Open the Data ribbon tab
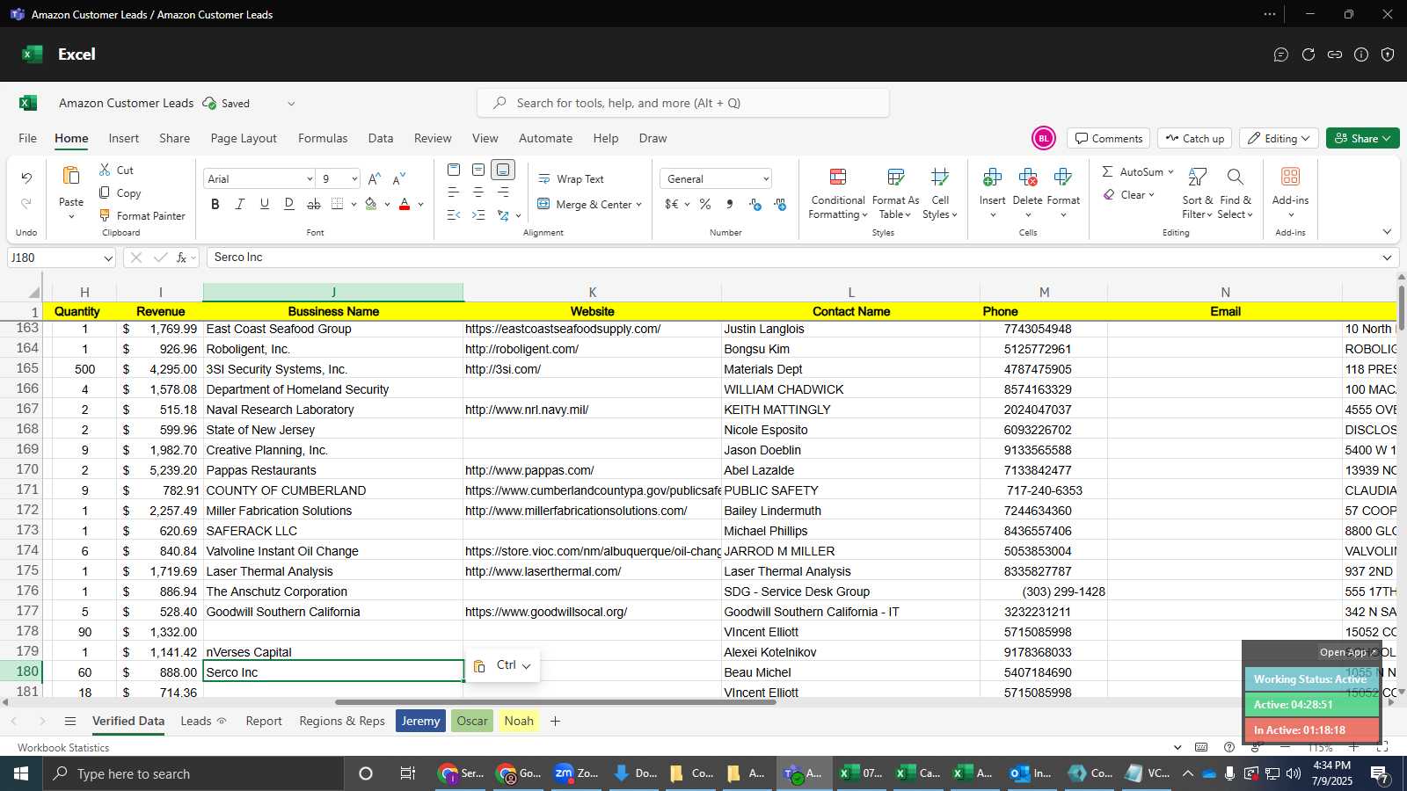The width and height of the screenshot is (1407, 791). (381, 138)
